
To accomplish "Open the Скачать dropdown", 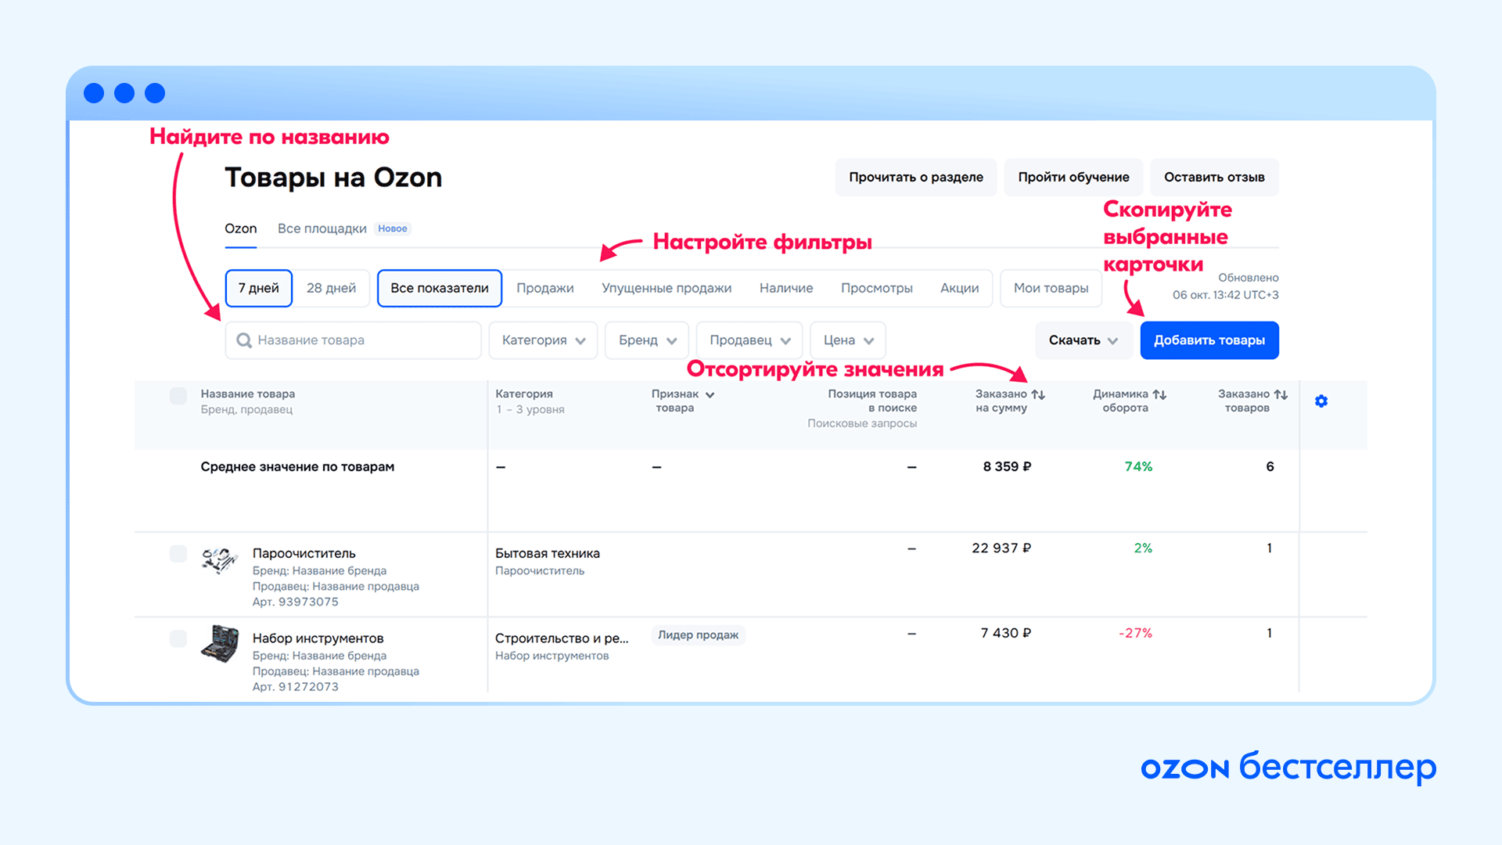I will tap(1083, 340).
